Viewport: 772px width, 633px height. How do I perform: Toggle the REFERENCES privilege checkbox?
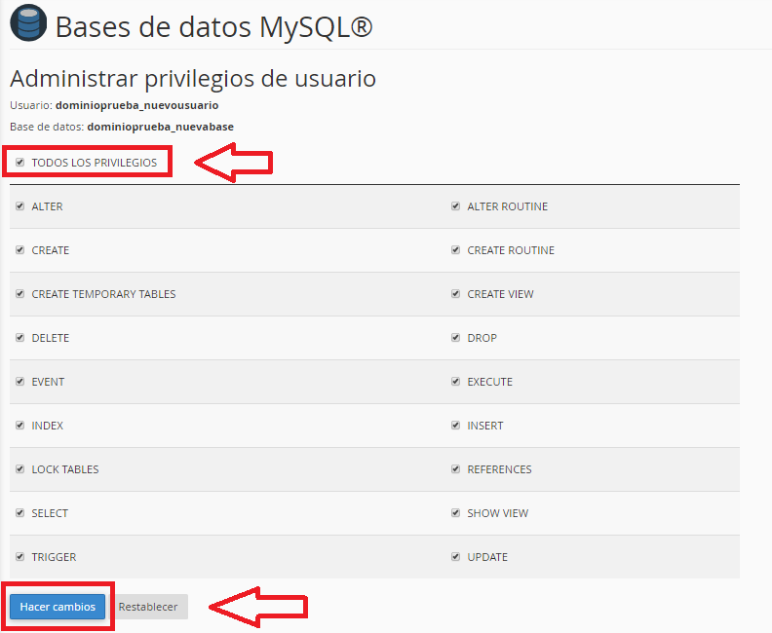click(x=455, y=468)
